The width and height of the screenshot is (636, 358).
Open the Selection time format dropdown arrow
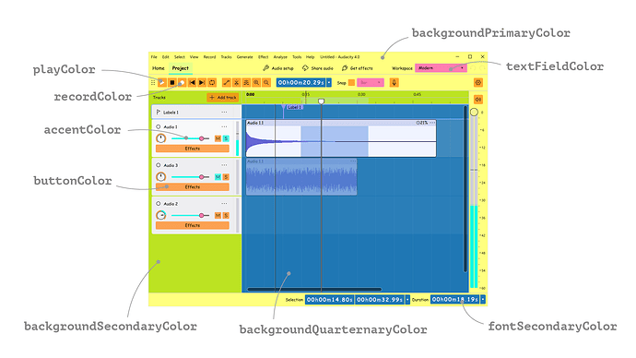point(407,300)
